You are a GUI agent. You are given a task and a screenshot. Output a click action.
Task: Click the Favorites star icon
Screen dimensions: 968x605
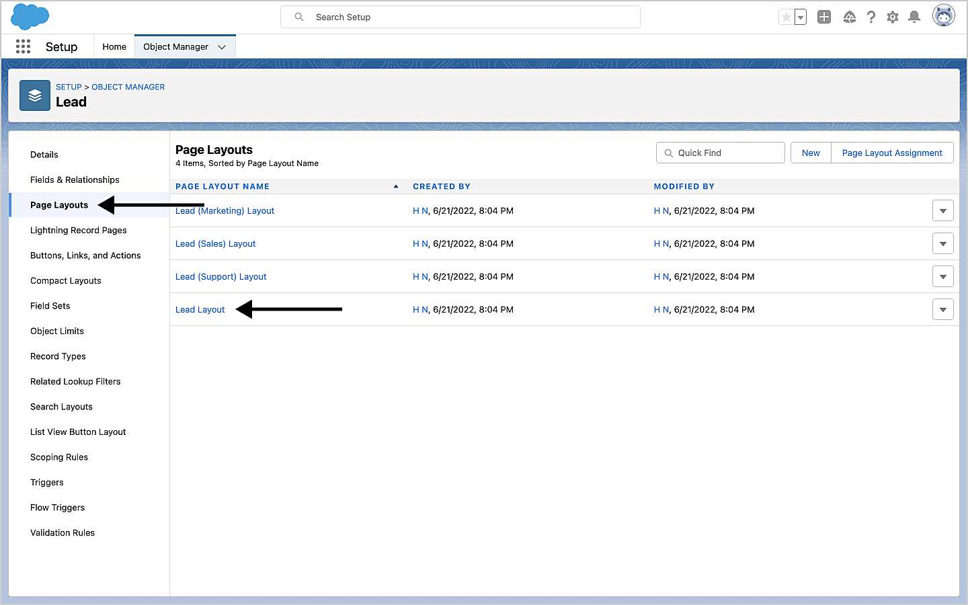point(786,17)
